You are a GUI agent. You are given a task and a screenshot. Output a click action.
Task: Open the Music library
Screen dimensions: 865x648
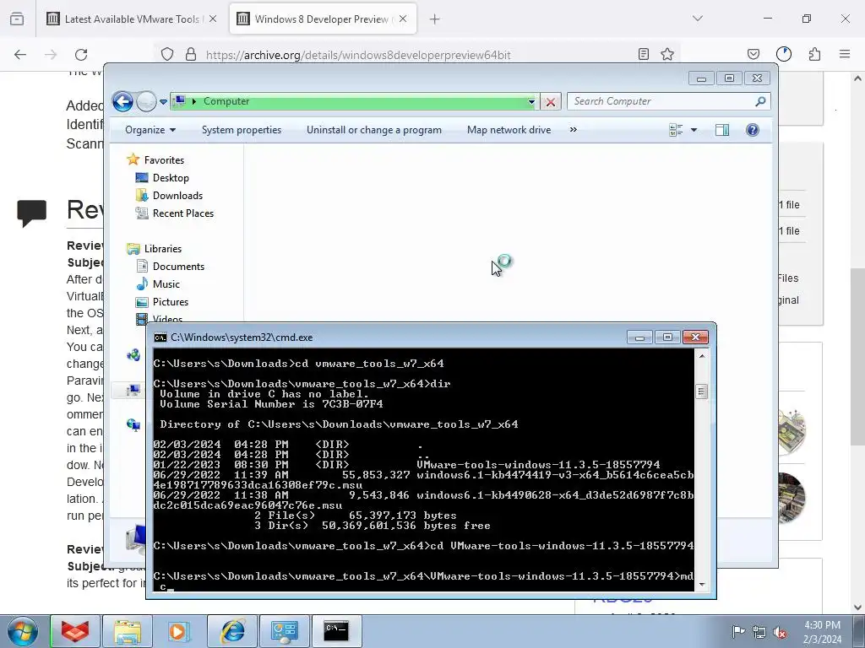tap(166, 283)
